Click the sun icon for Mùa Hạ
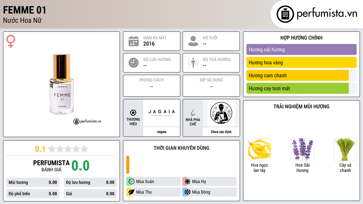The height and width of the screenshot is (204, 363). point(188,182)
